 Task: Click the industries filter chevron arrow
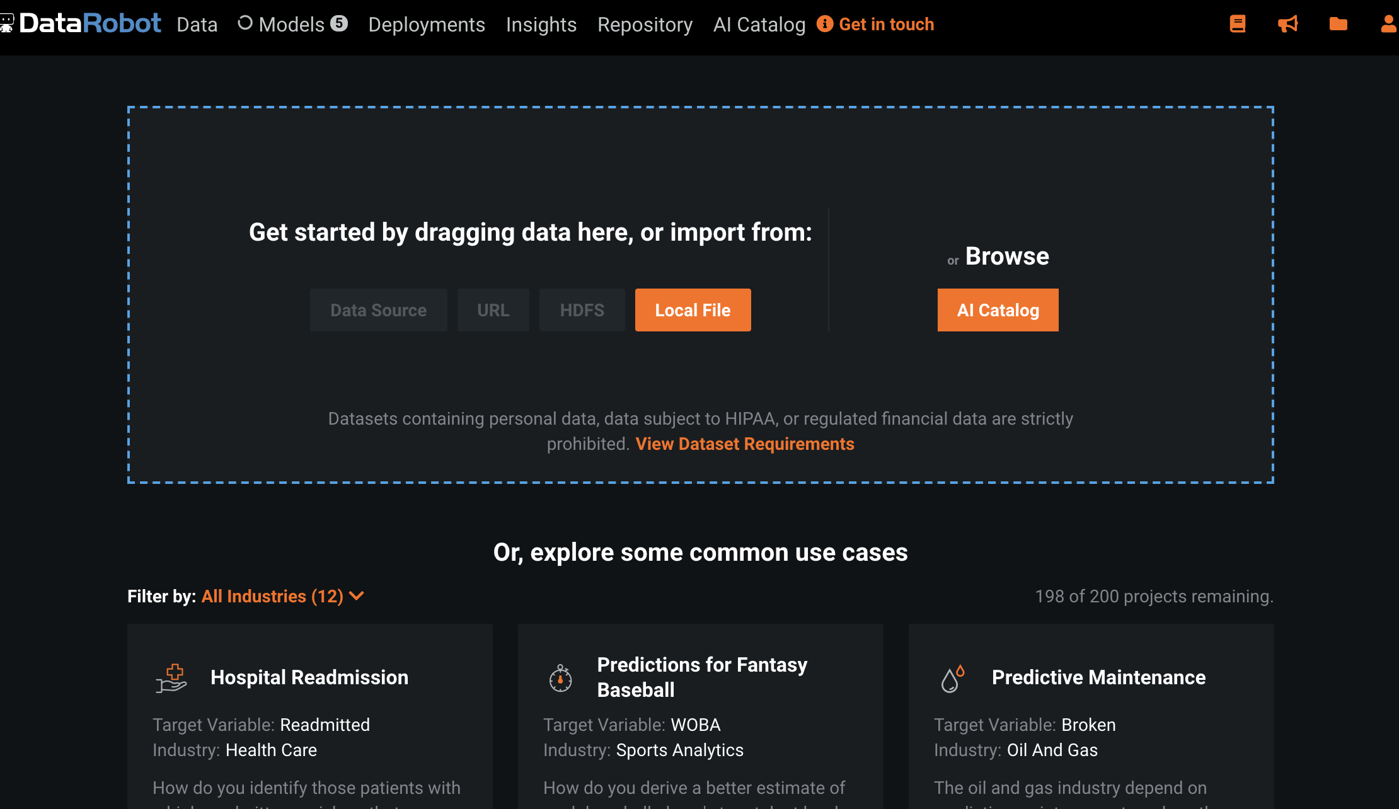(x=357, y=596)
